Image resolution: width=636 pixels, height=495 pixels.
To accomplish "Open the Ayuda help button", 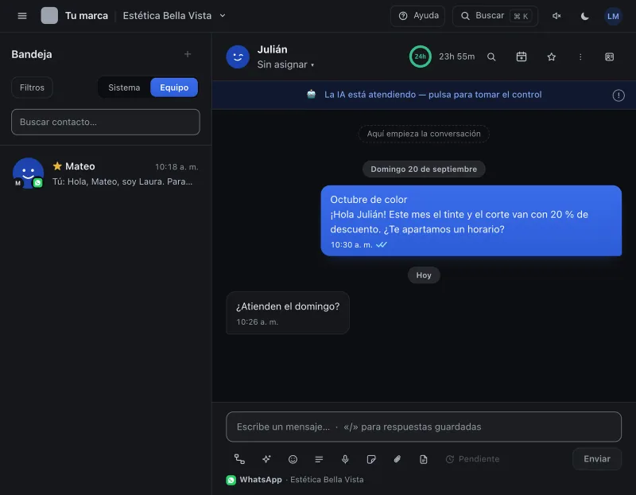I will 418,16.
